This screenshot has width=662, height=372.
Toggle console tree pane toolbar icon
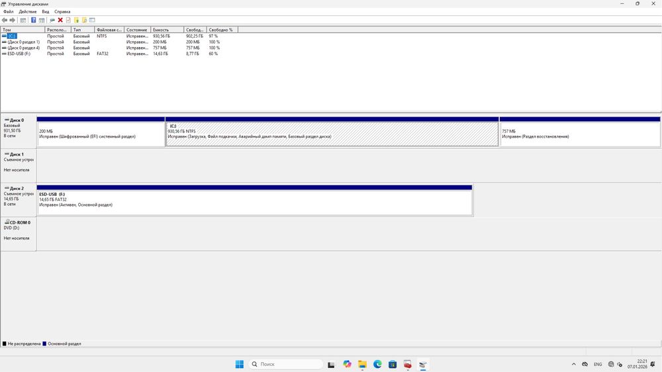click(23, 21)
